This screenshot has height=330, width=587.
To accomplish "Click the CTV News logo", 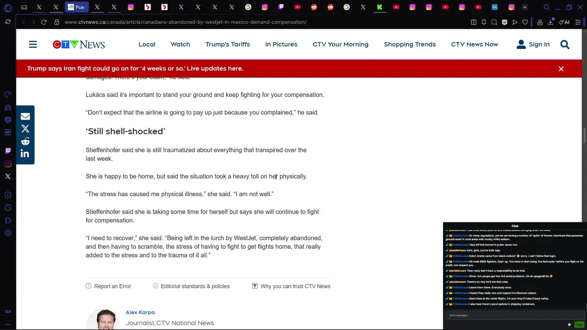I will click(78, 44).
